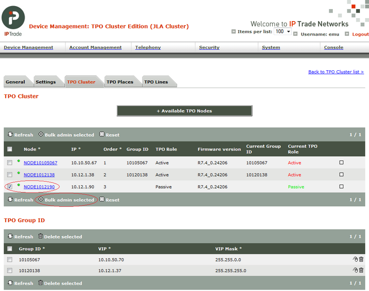The image size is (369, 291).
Task: Open the NODE1012190 link
Action: (x=39, y=187)
